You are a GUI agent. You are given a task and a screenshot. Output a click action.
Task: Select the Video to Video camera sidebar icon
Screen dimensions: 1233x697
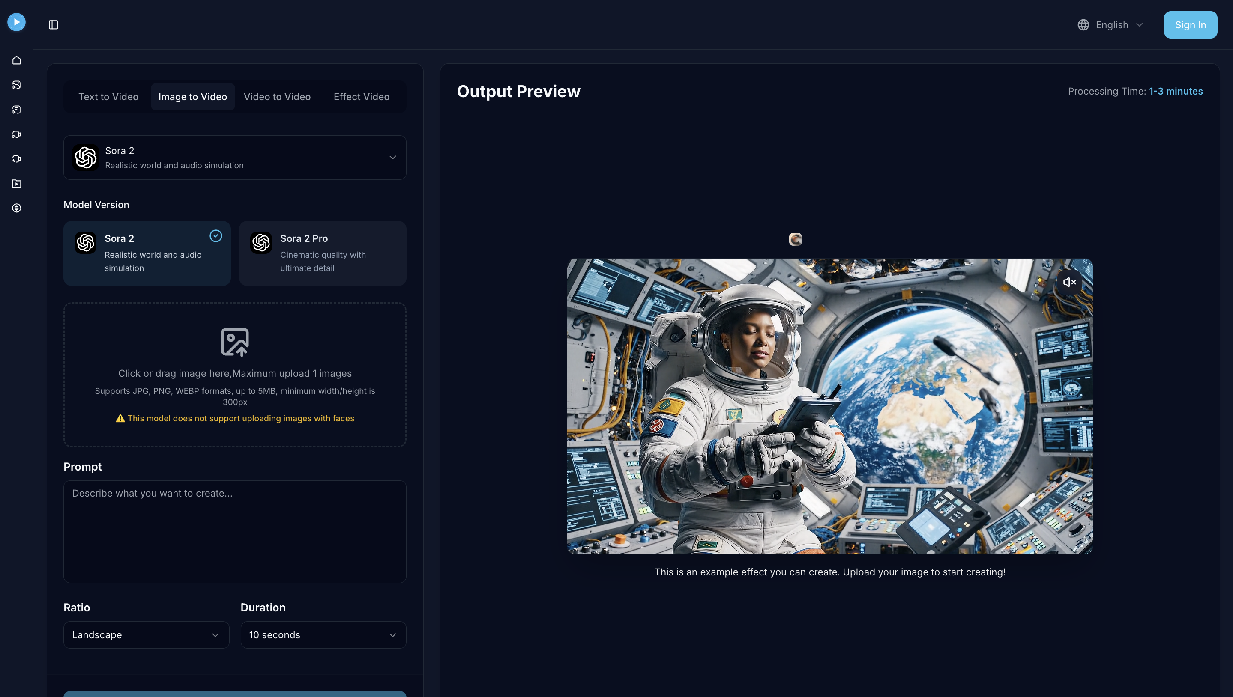(16, 134)
